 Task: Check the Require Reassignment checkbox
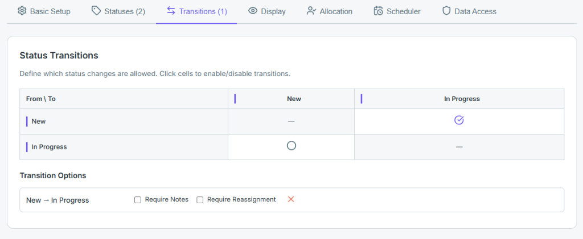200,200
